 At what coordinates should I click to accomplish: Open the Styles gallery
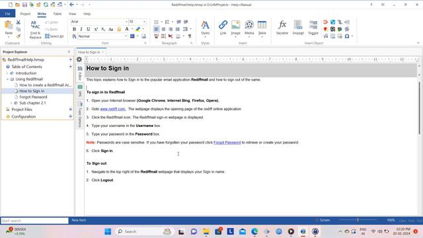205,28
